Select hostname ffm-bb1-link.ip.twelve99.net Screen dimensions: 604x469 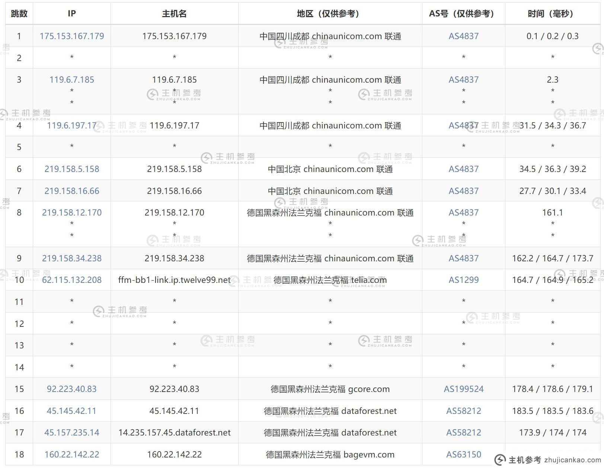(x=175, y=280)
